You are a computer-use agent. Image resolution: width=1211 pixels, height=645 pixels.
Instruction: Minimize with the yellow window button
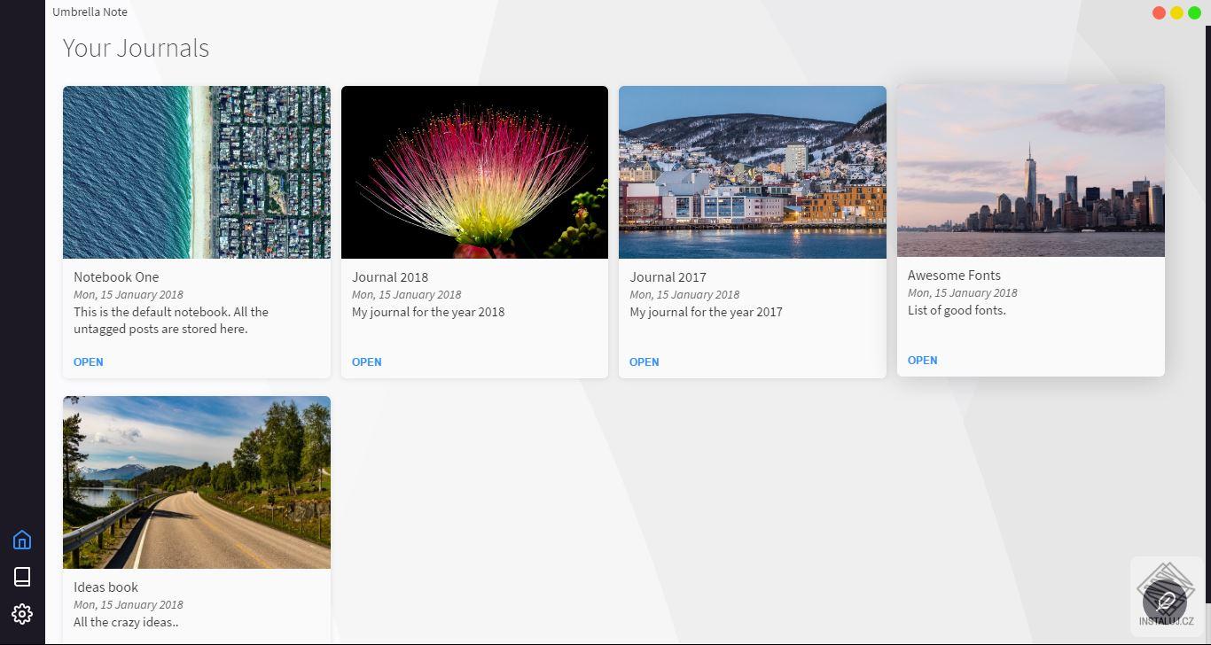point(1176,12)
